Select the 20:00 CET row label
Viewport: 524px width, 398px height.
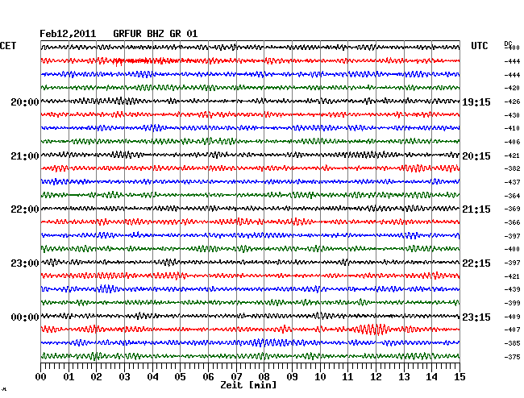[25, 102]
